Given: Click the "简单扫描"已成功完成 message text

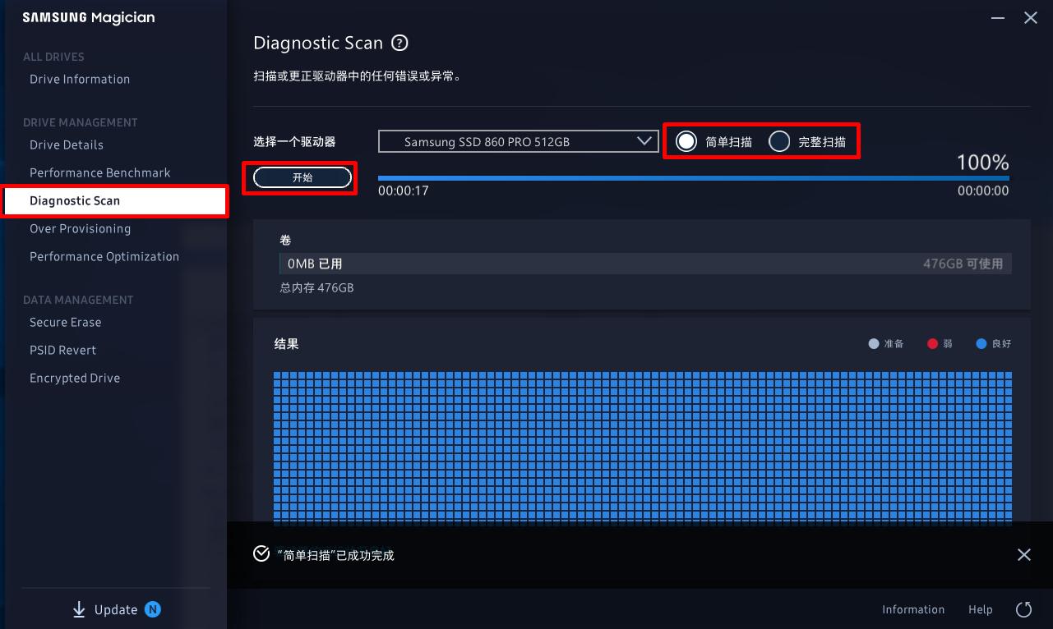Looking at the screenshot, I should [x=335, y=555].
